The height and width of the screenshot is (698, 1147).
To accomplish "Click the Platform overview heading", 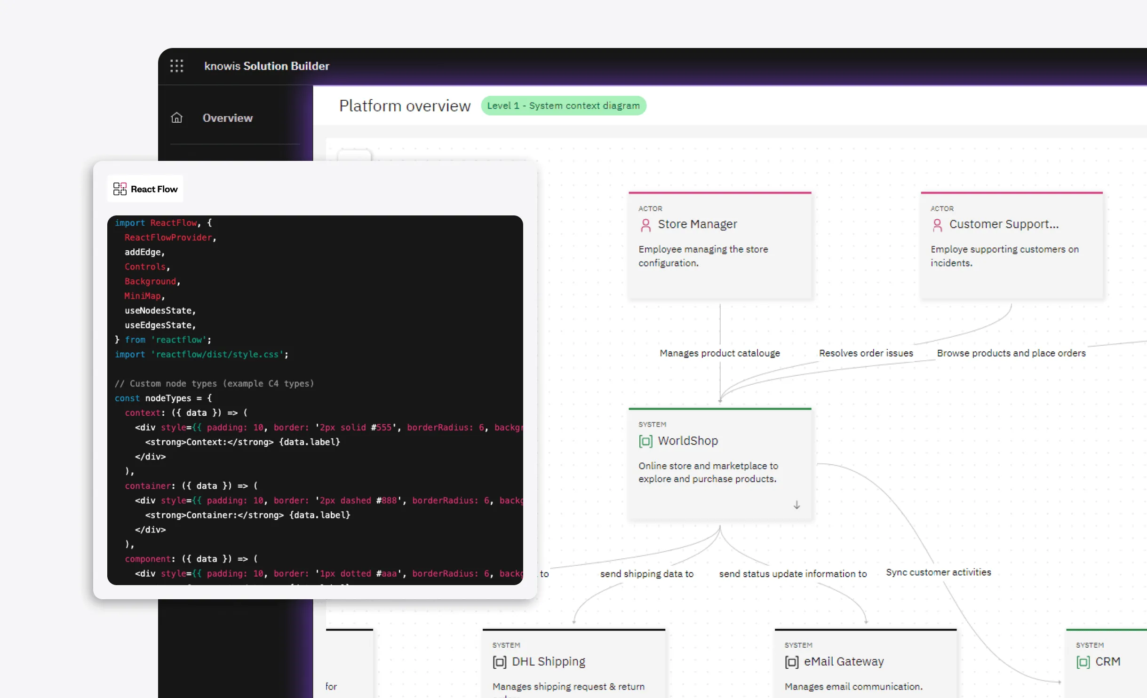I will [x=405, y=106].
